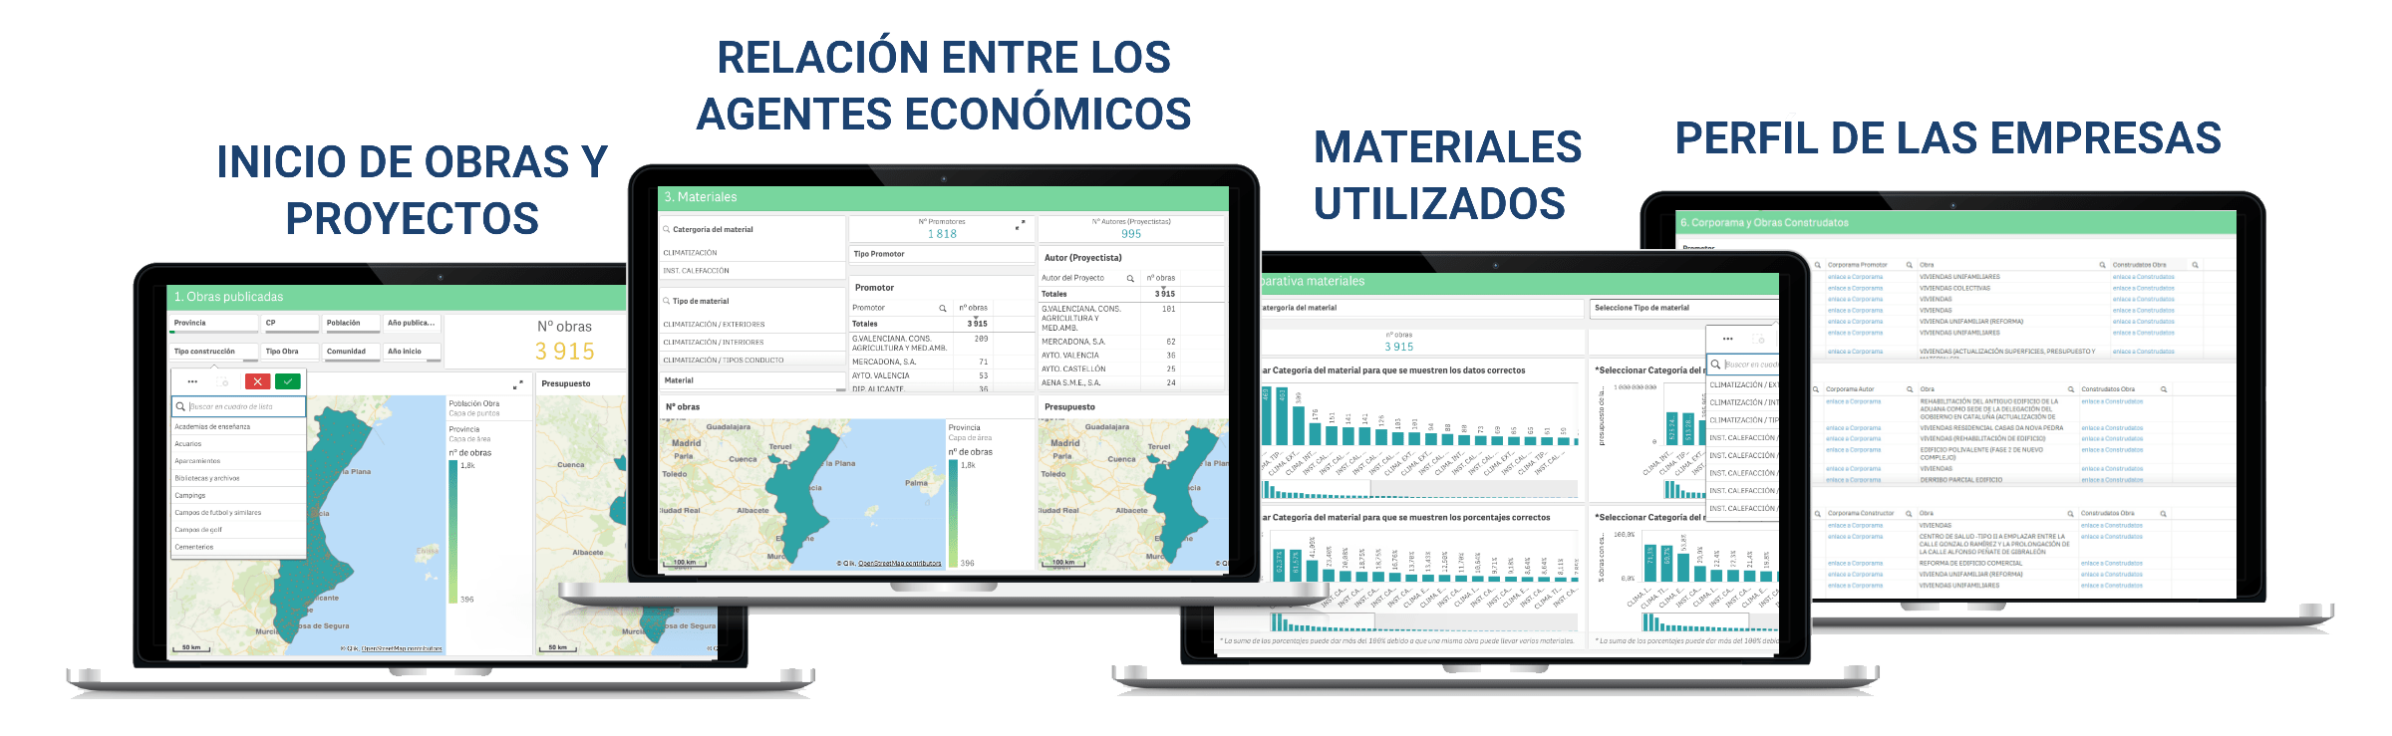Viewport: 2392px width, 736px height.
Task: Click the Tipo construcción filter header
Action: pos(213,352)
